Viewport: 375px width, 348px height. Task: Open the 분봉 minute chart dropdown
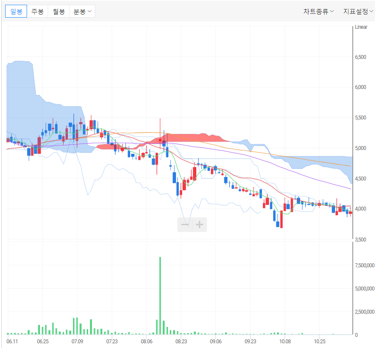82,11
